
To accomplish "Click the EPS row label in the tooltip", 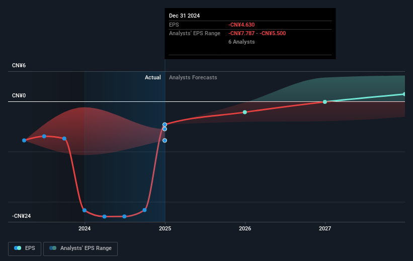I will point(174,25).
